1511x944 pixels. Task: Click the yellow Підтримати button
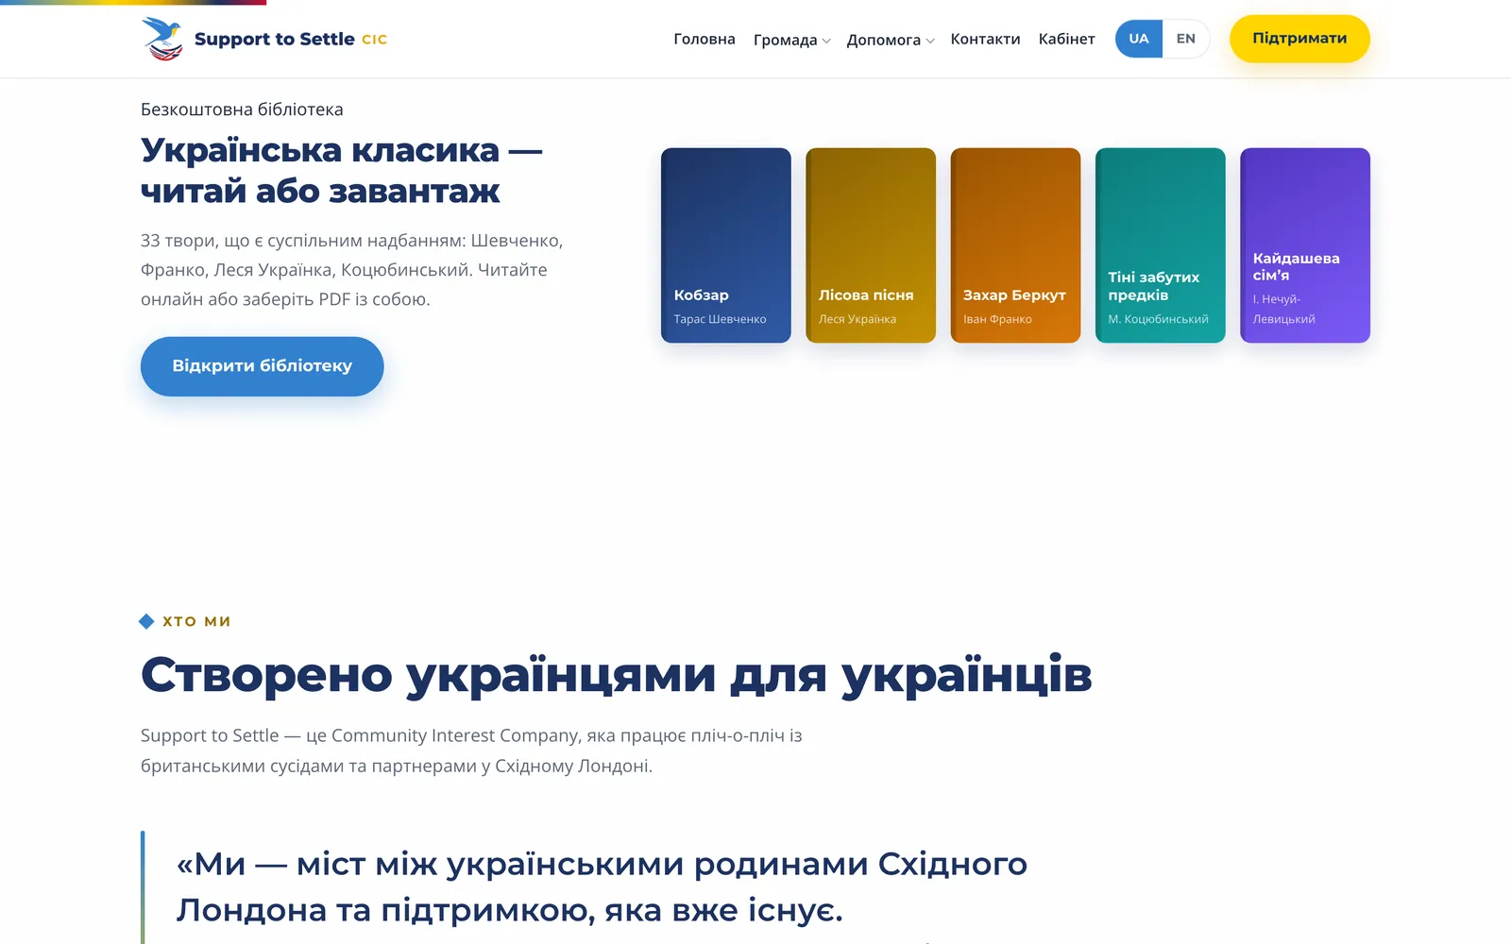click(1299, 39)
